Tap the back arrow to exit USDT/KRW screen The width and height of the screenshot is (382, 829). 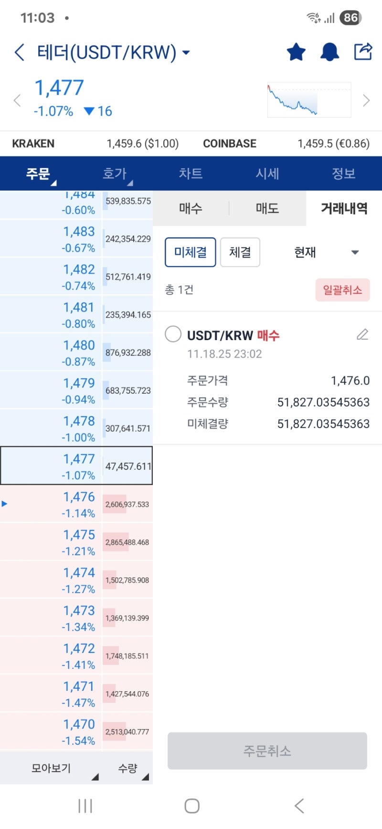click(x=19, y=52)
